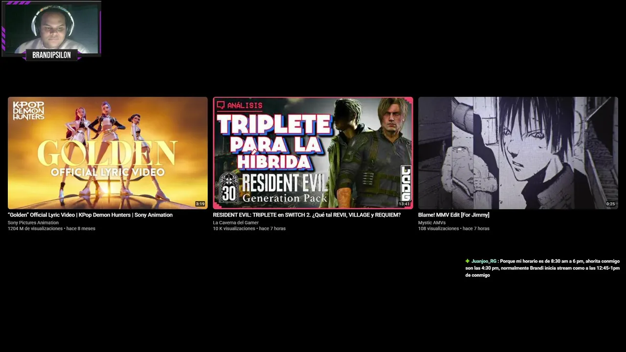
Task: Click title Blame! MMV Edit [For Jimmy]
Action: tap(453, 215)
